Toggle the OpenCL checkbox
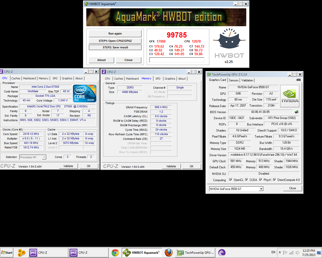This screenshot has width=322, height=258. click(231, 180)
